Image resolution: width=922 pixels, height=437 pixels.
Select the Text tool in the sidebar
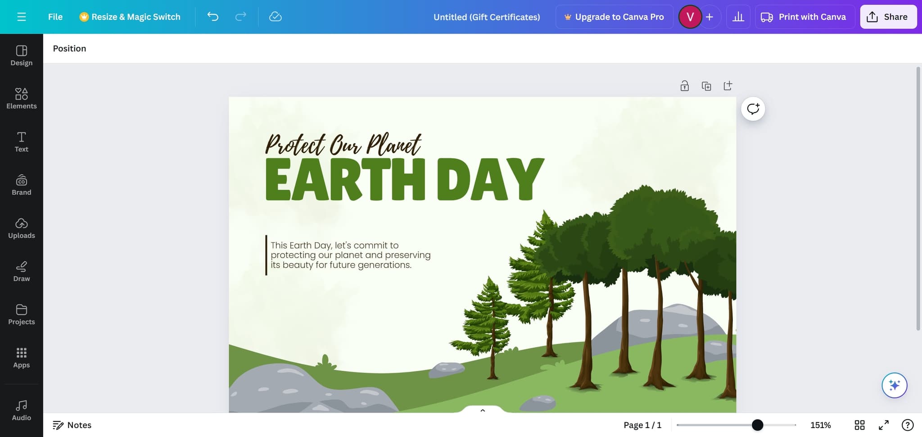[21, 141]
